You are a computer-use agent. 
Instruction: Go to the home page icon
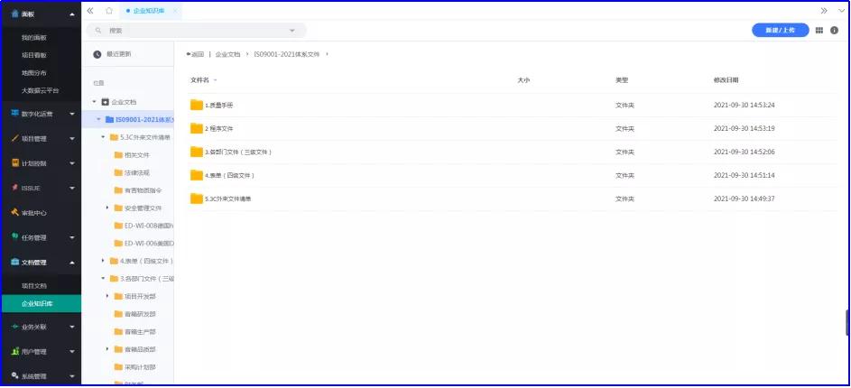109,11
